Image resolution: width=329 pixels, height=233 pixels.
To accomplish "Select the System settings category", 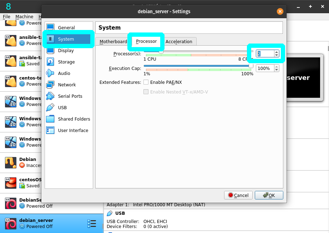I will [x=69, y=39].
